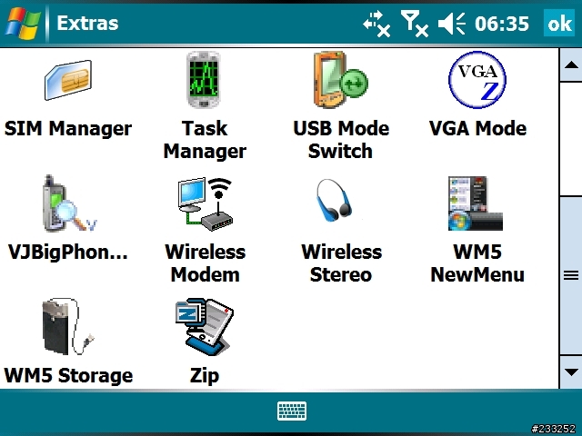Click the scrollbar down arrow
This screenshot has width=582, height=436.
pos(571,372)
